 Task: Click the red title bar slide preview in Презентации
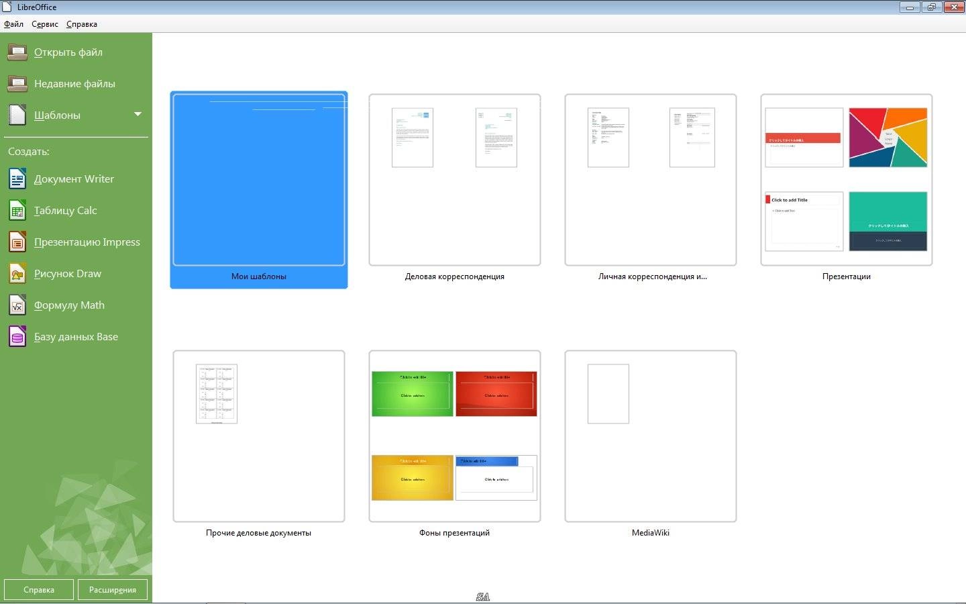(804, 138)
